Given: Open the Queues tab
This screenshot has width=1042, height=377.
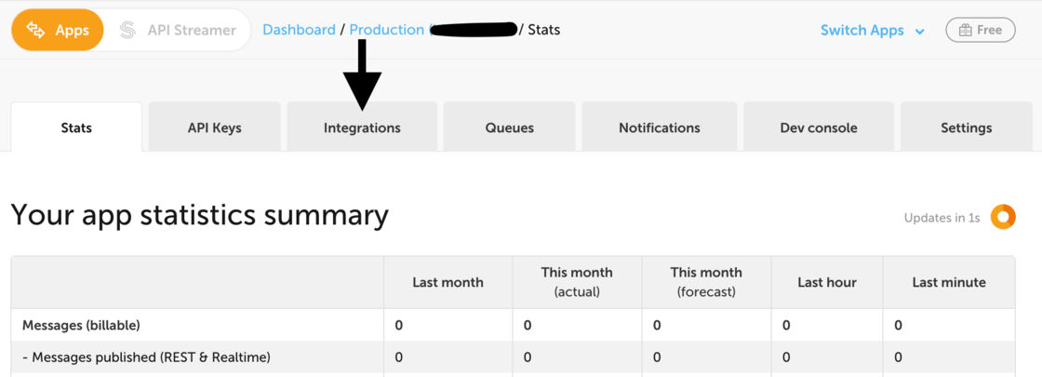Looking at the screenshot, I should tap(510, 127).
